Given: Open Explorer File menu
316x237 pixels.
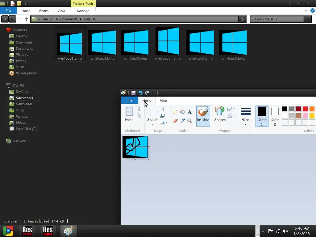Looking at the screenshot, I should (x=8, y=10).
